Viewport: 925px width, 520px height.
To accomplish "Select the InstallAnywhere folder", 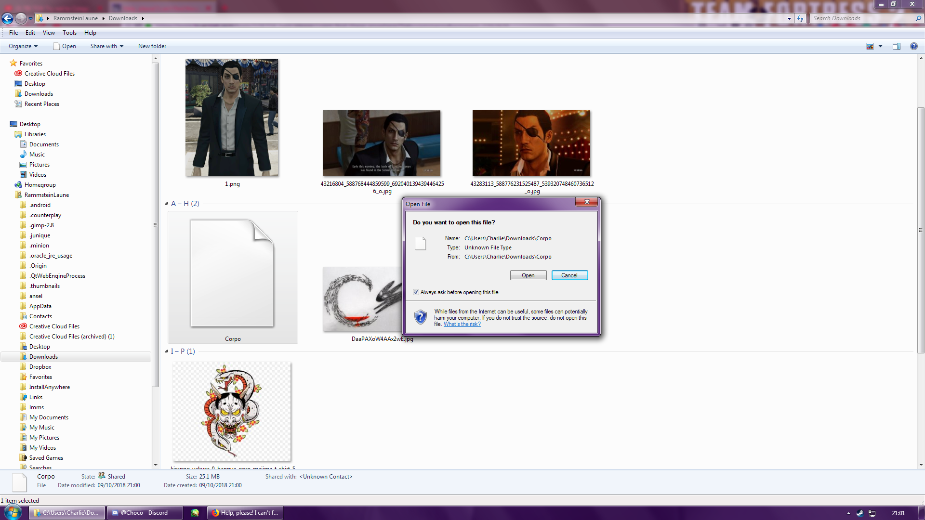I will (x=49, y=387).
